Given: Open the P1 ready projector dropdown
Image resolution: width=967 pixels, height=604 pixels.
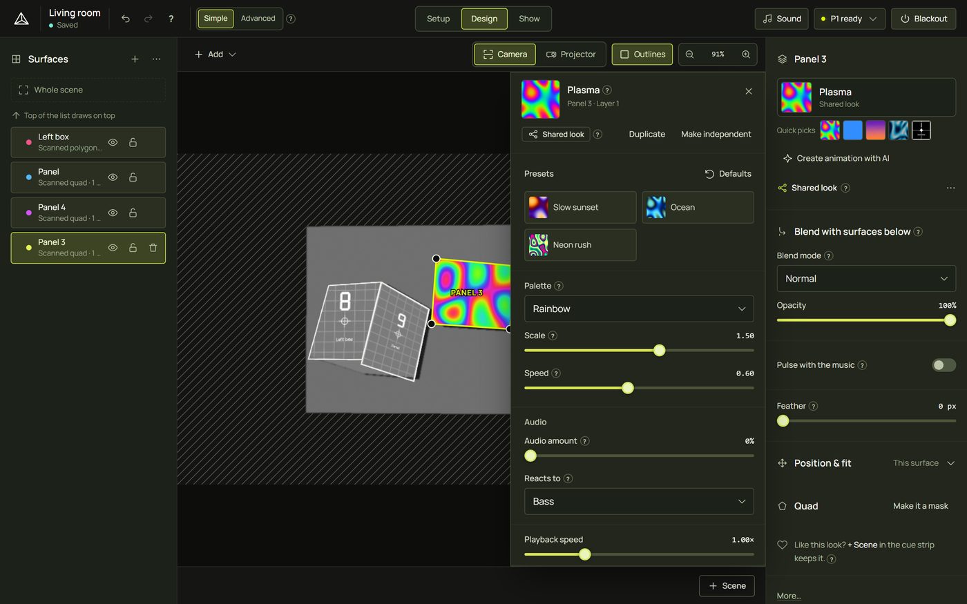Looking at the screenshot, I should tap(850, 19).
